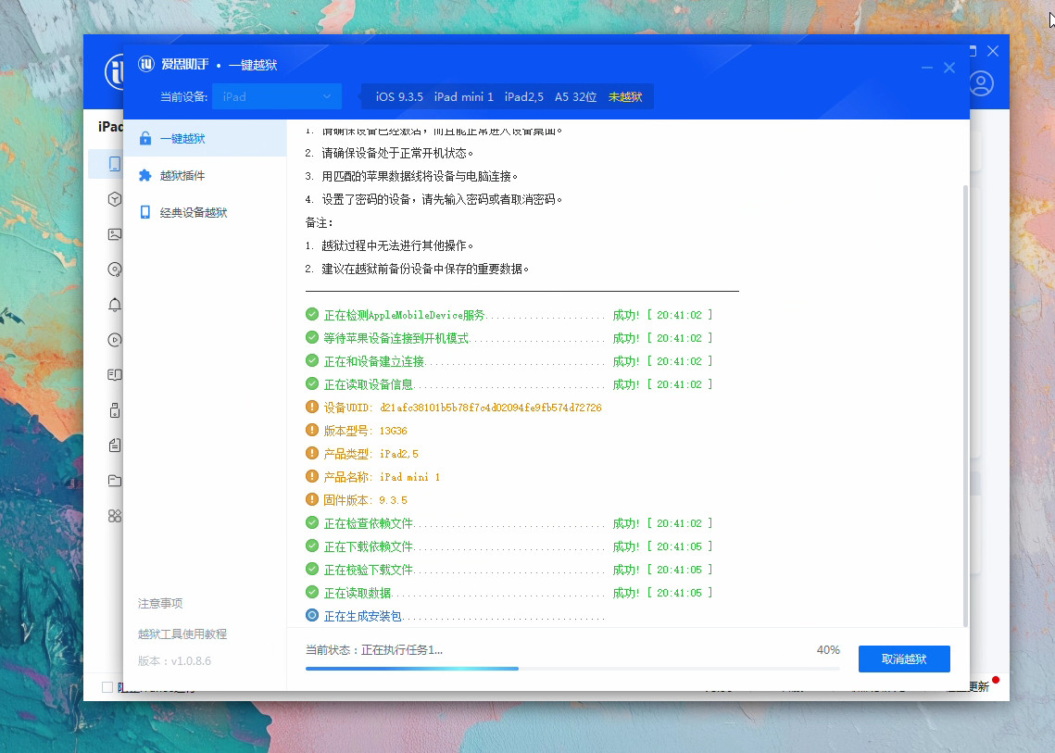Click the note 建议在越狱前备份设备中保存的重要数据

[425, 269]
